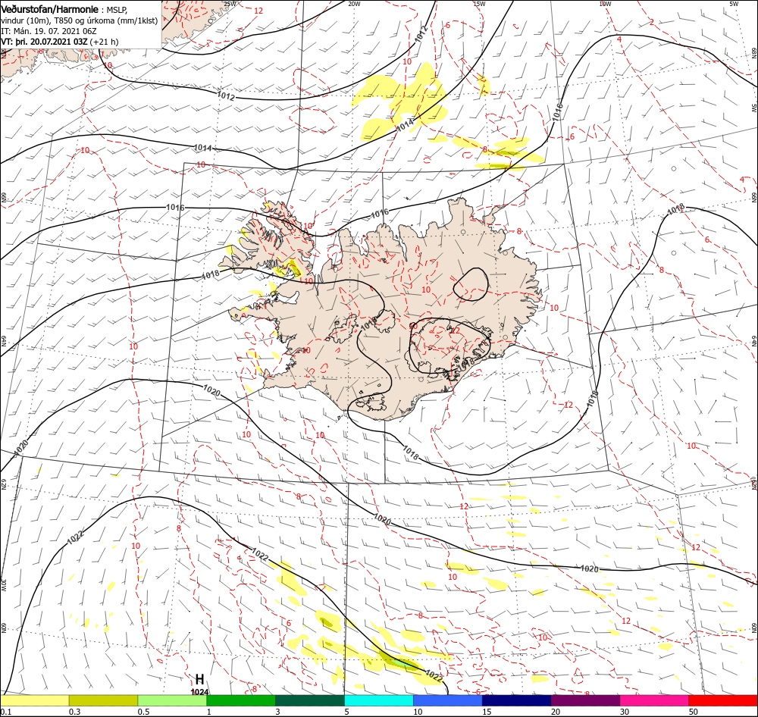758x717 pixels.
Task: Pick the purple 20 mm legend color
Action: 585,700
